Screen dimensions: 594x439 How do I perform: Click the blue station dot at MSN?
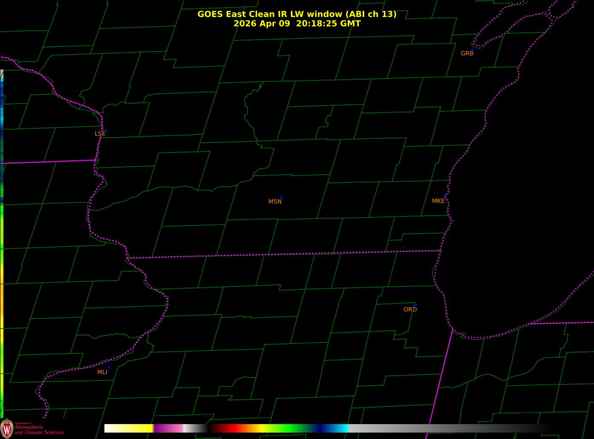tap(281, 197)
